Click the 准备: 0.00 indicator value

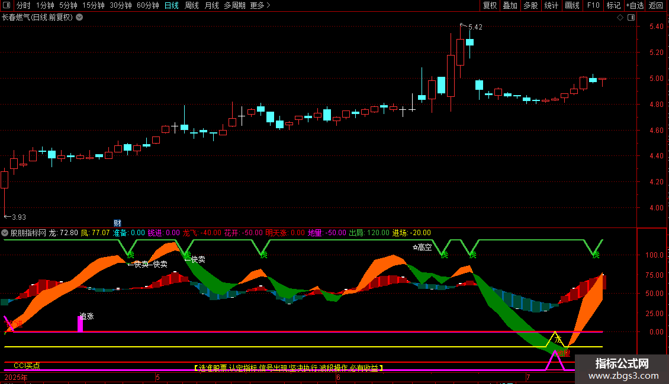129,233
